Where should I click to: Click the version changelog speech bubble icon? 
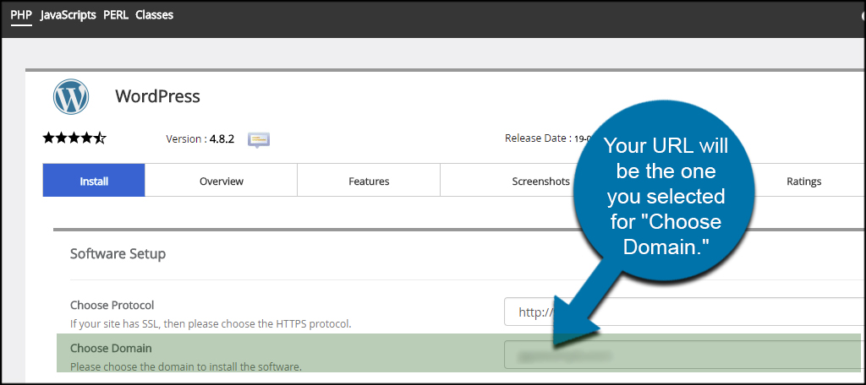click(259, 139)
